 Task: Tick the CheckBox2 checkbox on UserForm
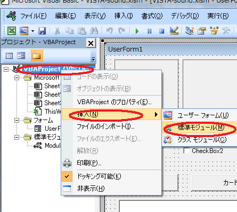[186, 151]
